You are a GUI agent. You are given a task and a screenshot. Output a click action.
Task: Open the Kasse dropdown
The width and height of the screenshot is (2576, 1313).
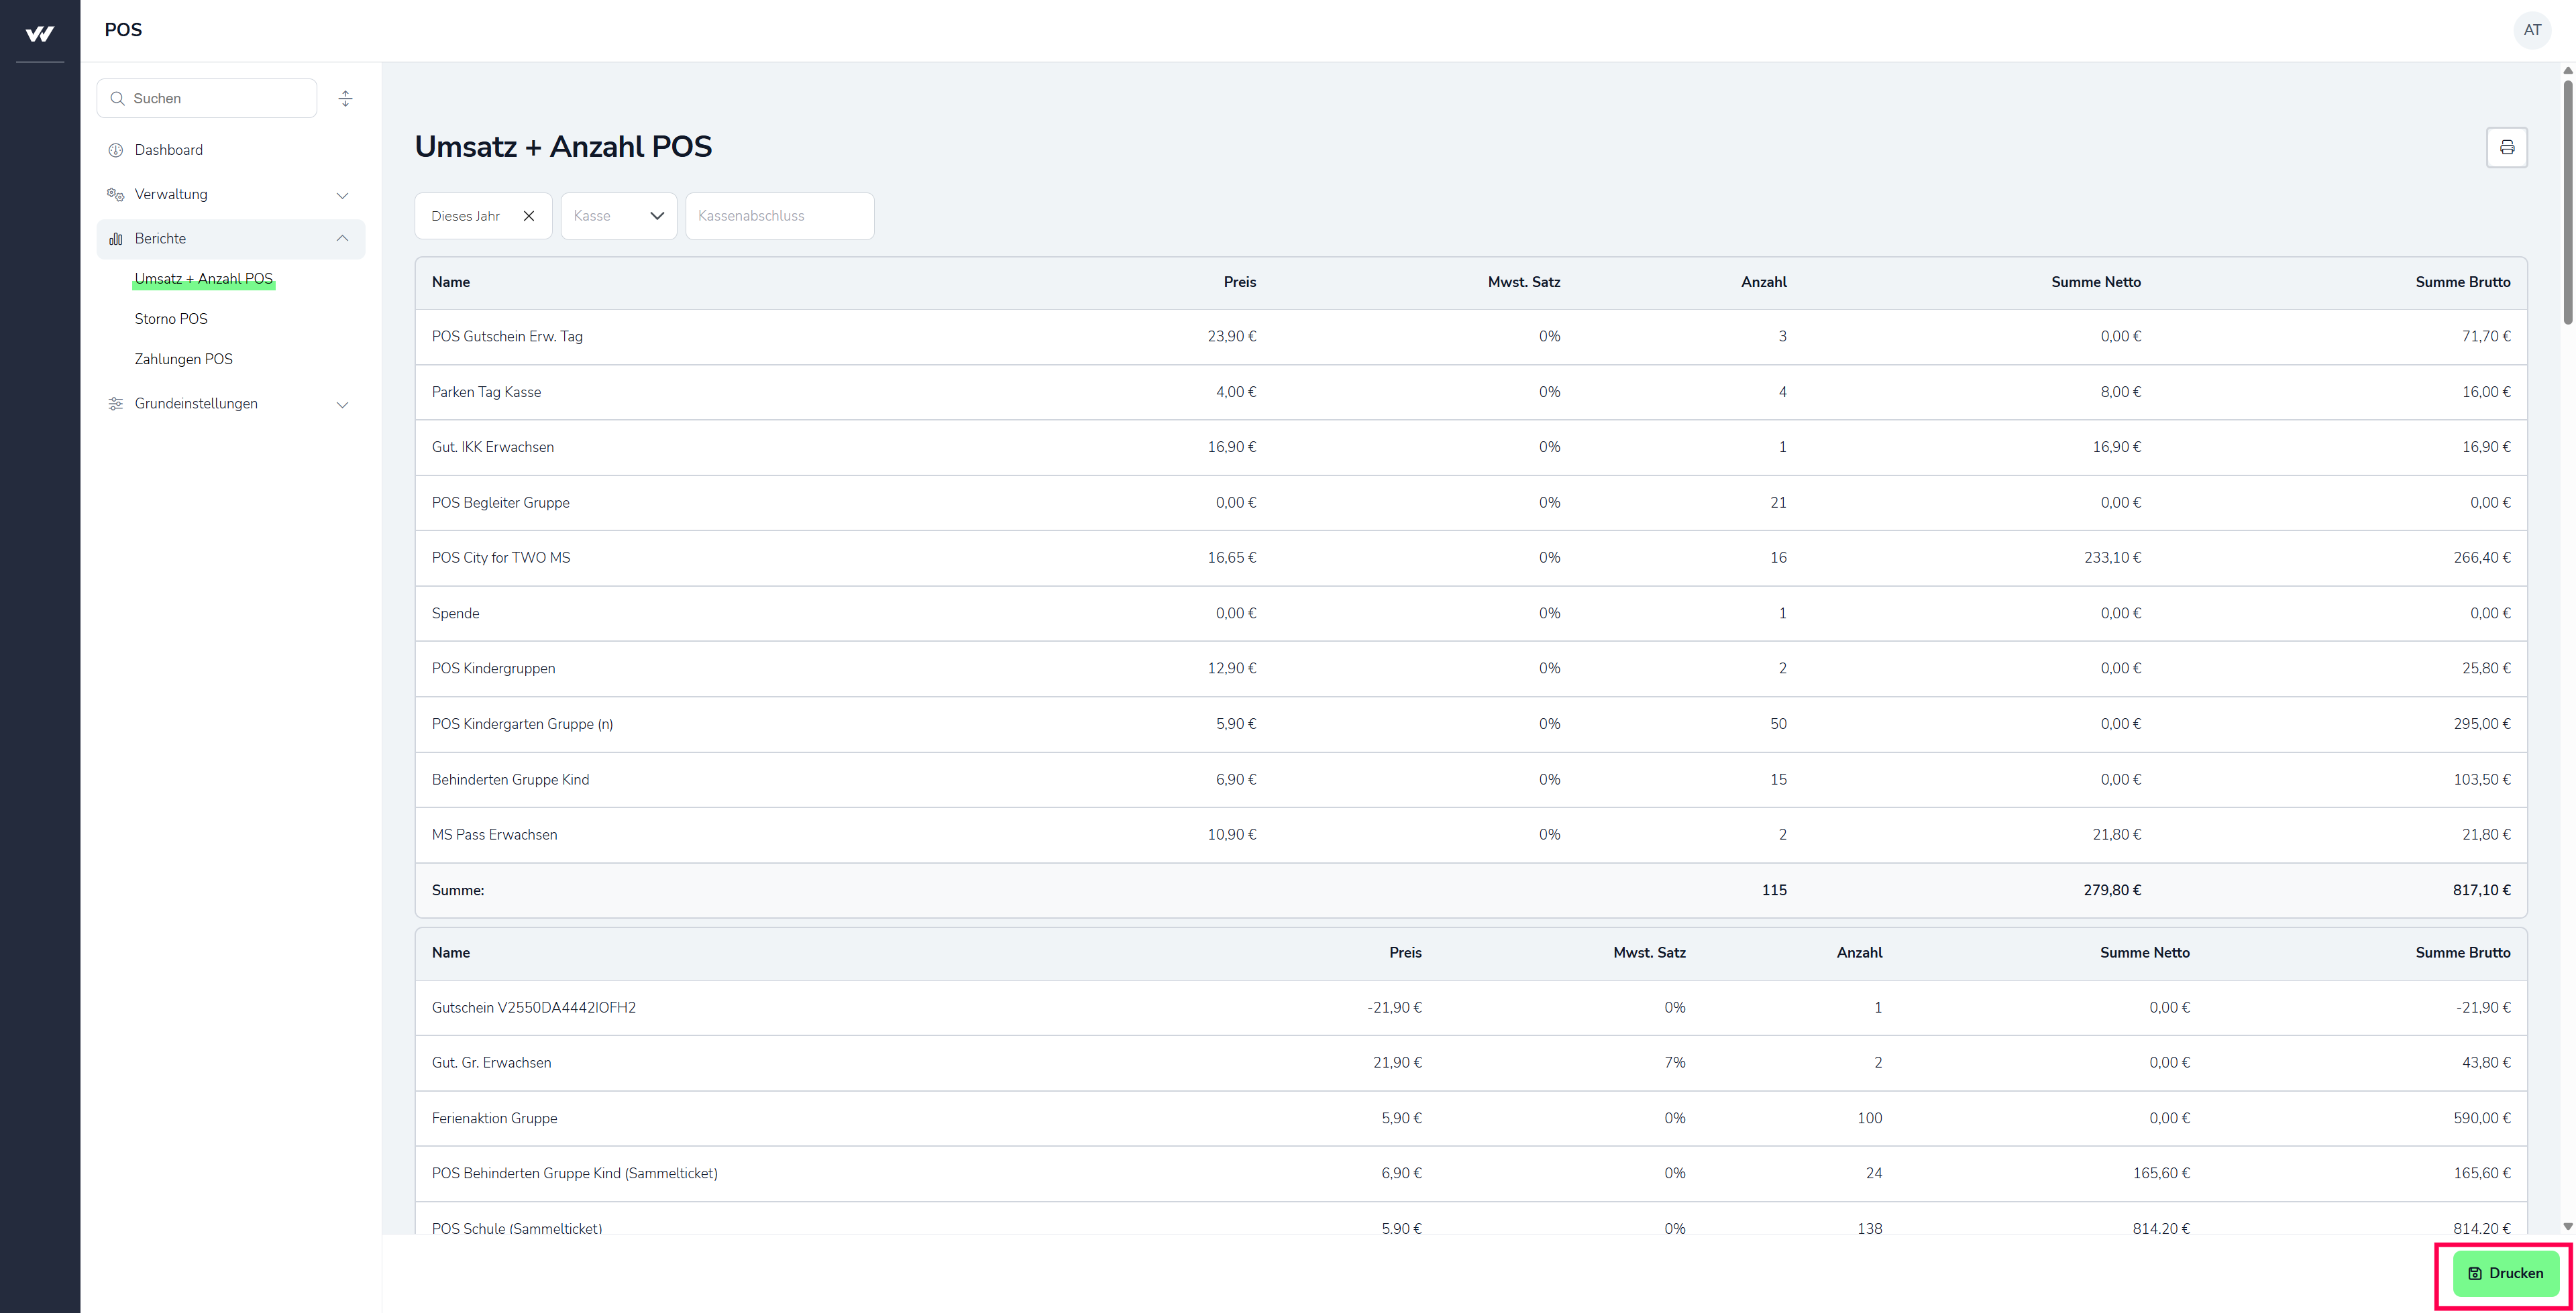tap(619, 216)
